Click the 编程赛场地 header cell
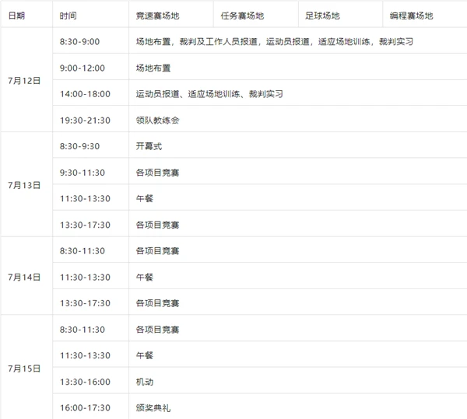The height and width of the screenshot is (419, 467). point(425,14)
